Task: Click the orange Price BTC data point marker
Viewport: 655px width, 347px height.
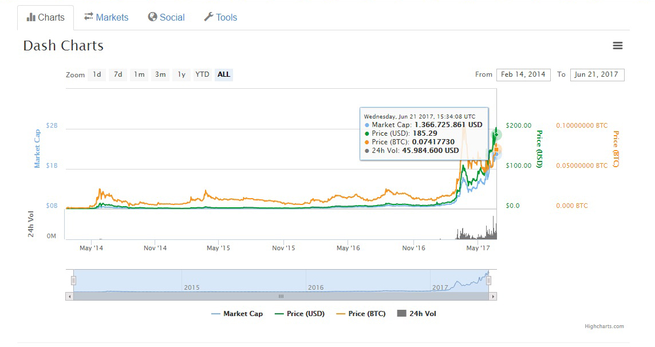Action: (x=496, y=149)
